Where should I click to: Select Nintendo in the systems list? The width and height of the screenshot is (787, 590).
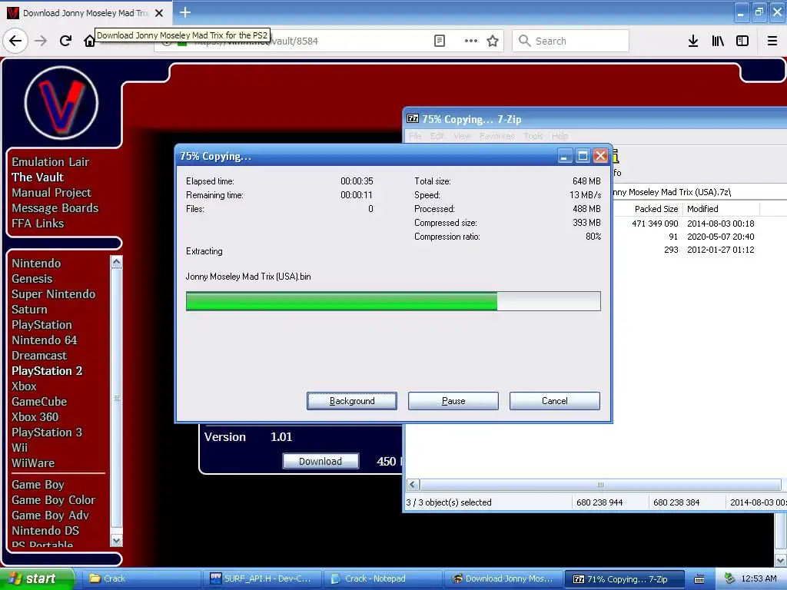[x=36, y=264]
